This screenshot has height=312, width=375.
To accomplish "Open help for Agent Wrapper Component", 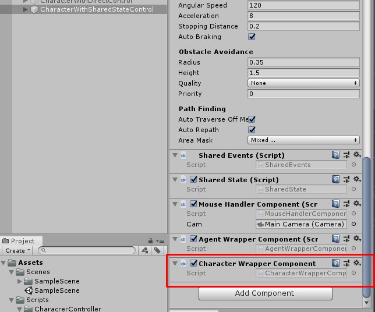I will (x=335, y=239).
